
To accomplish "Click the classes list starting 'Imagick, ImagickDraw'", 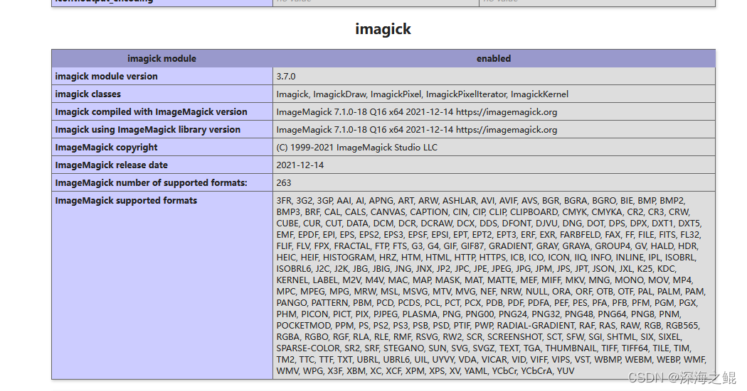I will pyautogui.click(x=422, y=94).
